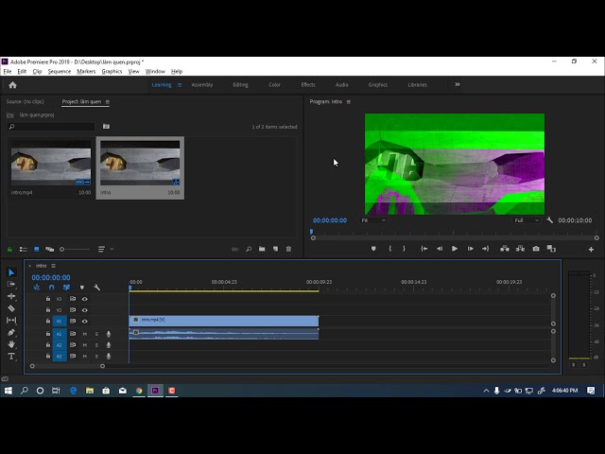
Task: Play the intro sequence
Action: (x=455, y=249)
